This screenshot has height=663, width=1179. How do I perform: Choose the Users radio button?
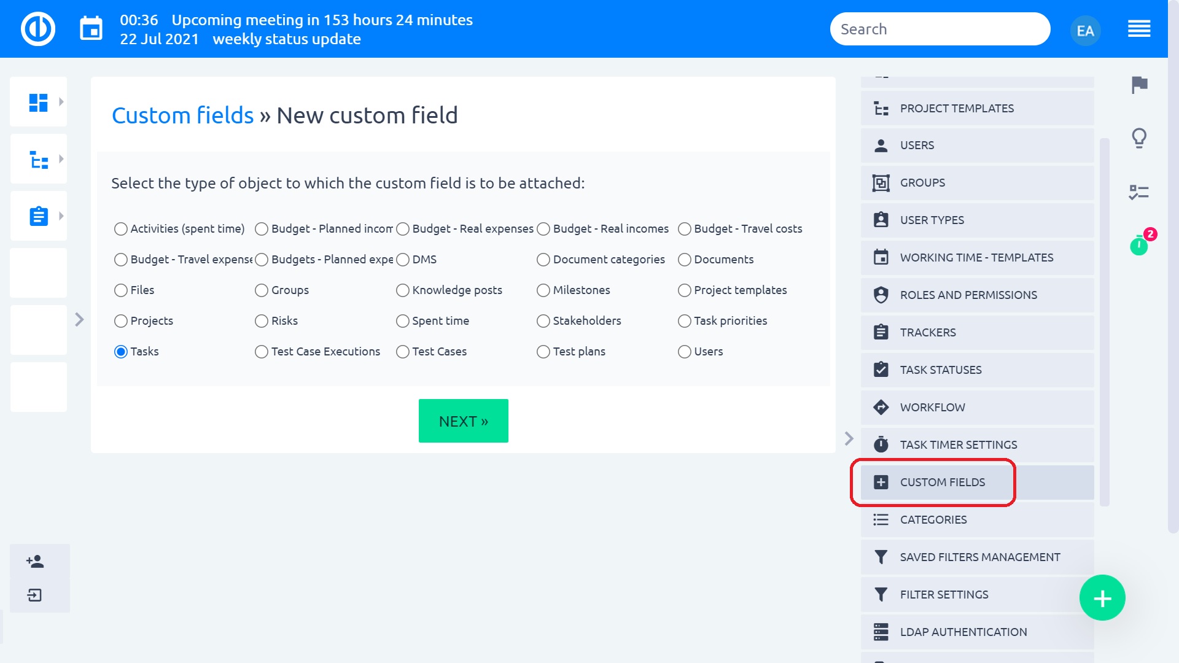click(684, 352)
